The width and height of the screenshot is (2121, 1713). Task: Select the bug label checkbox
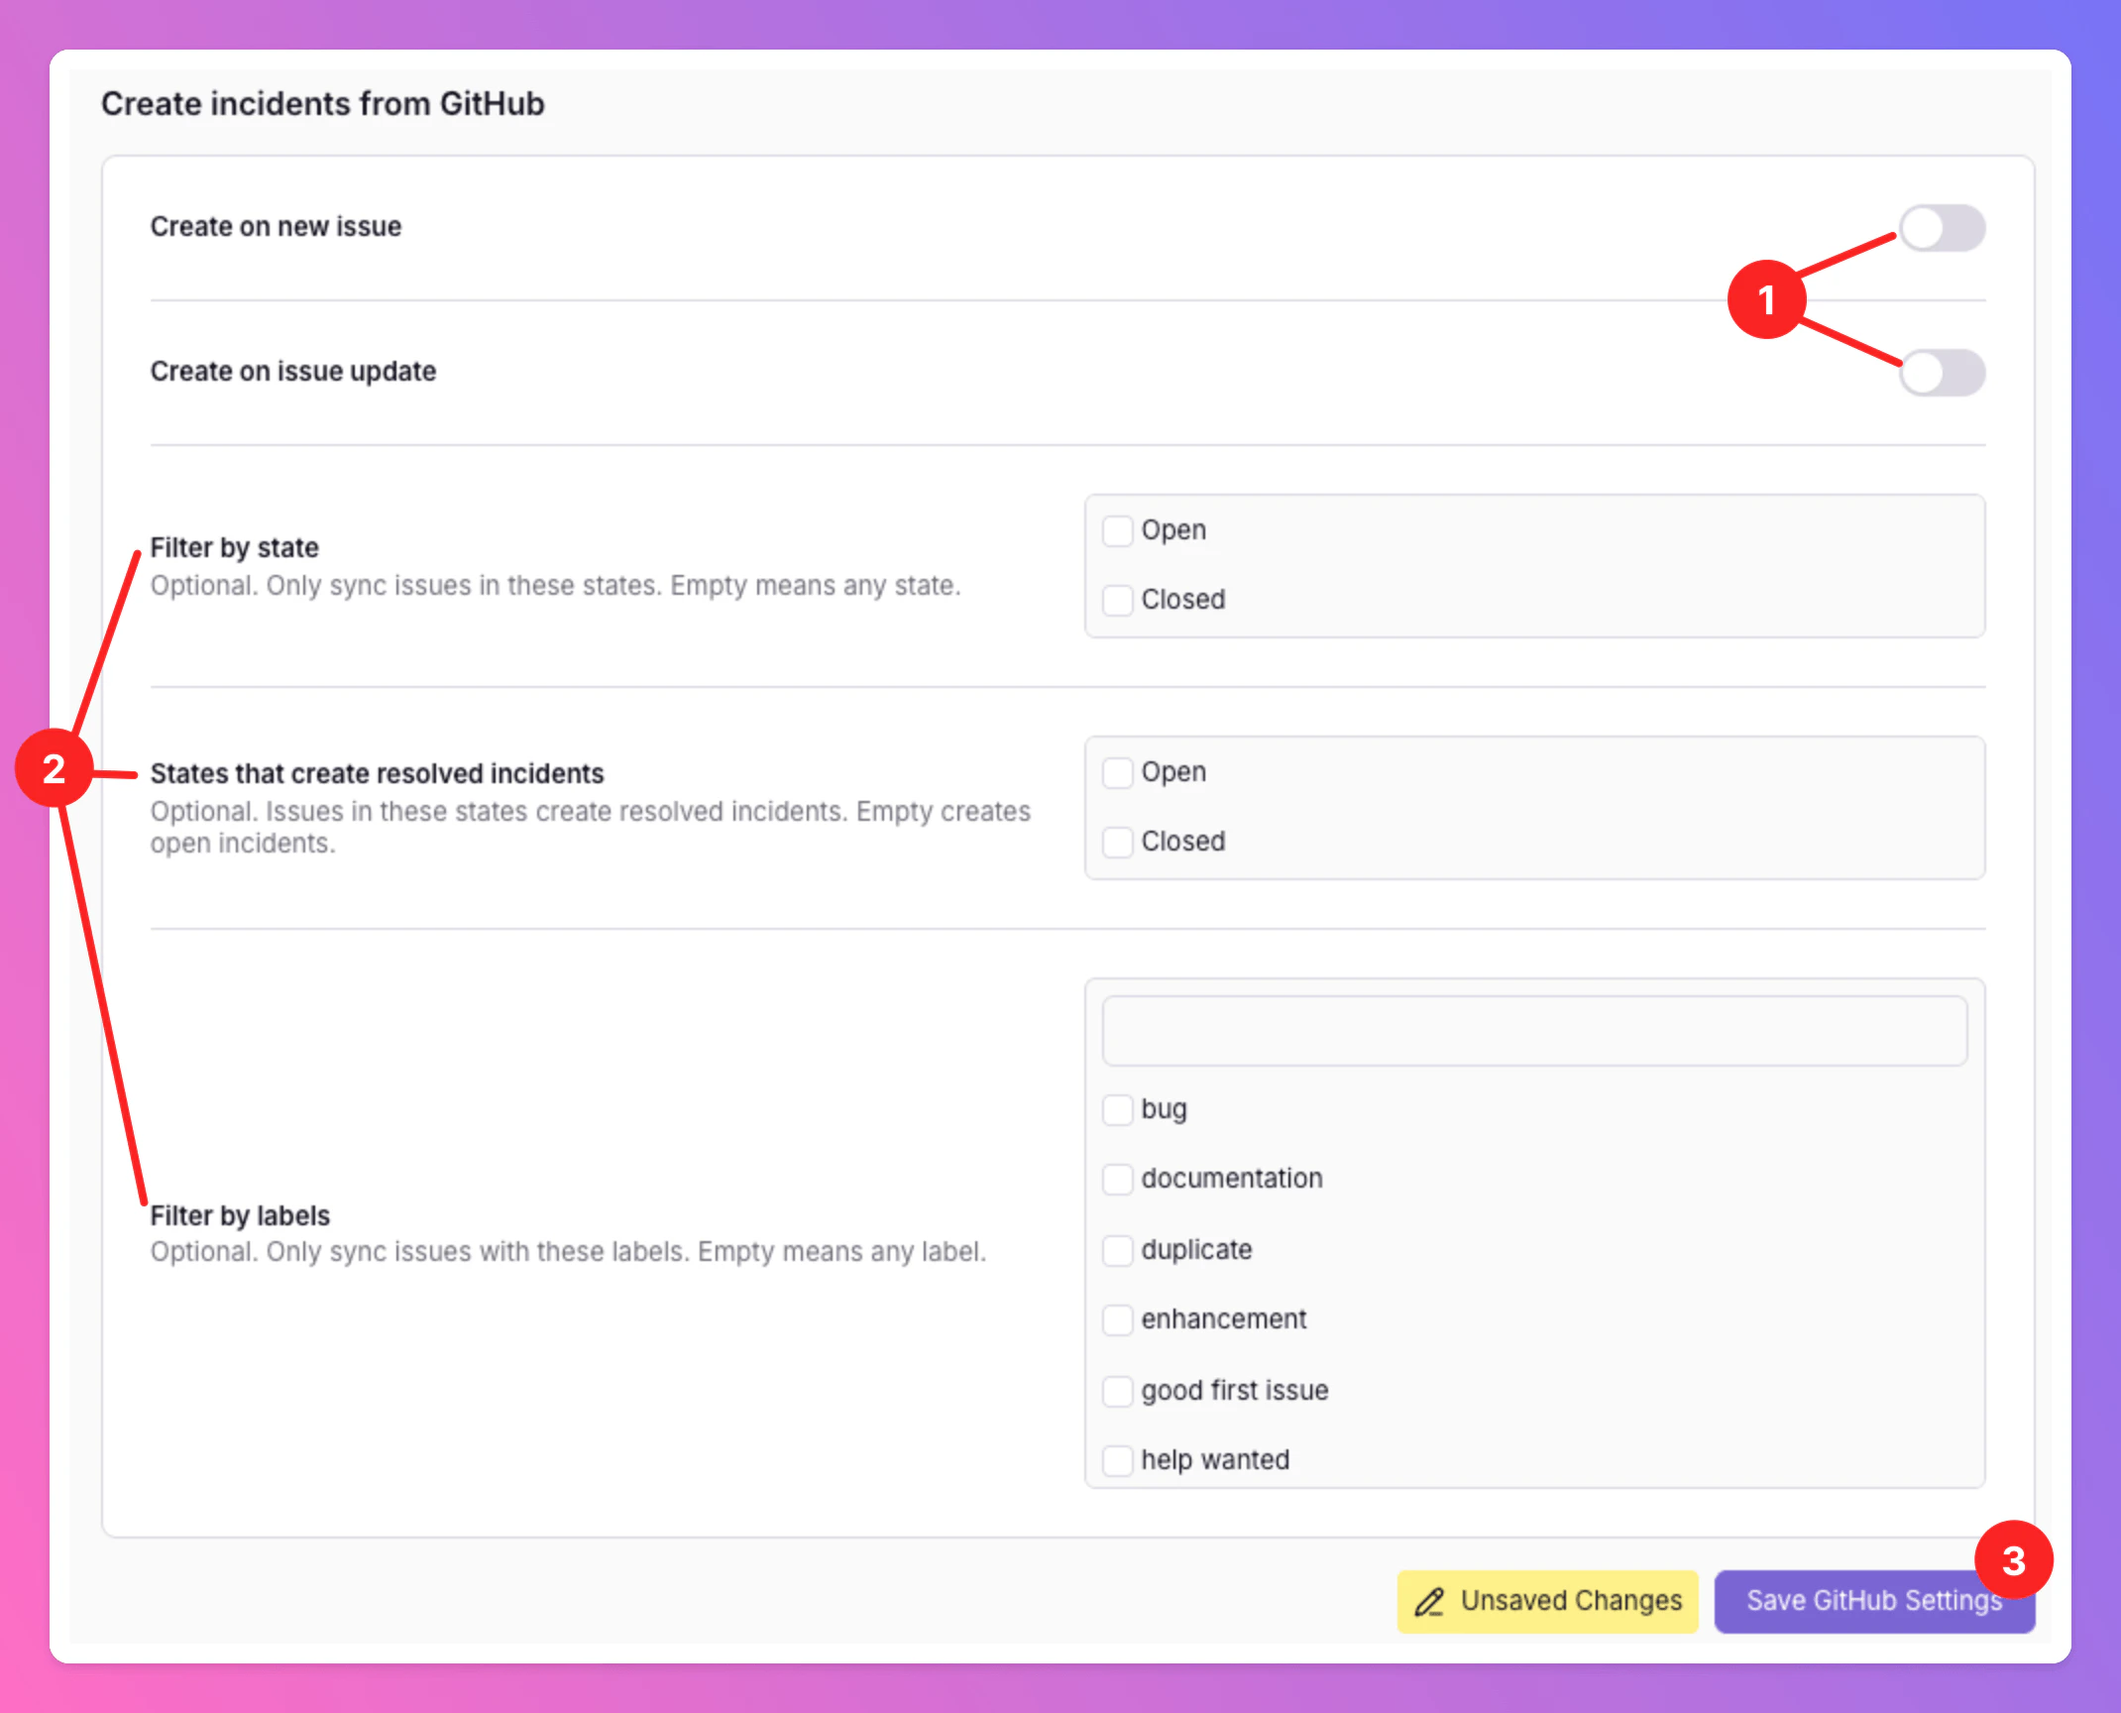coord(1117,1109)
